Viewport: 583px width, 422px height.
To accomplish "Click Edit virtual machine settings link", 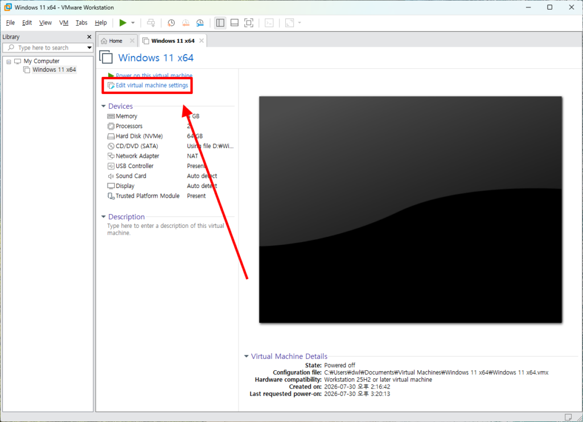I will pyautogui.click(x=151, y=85).
